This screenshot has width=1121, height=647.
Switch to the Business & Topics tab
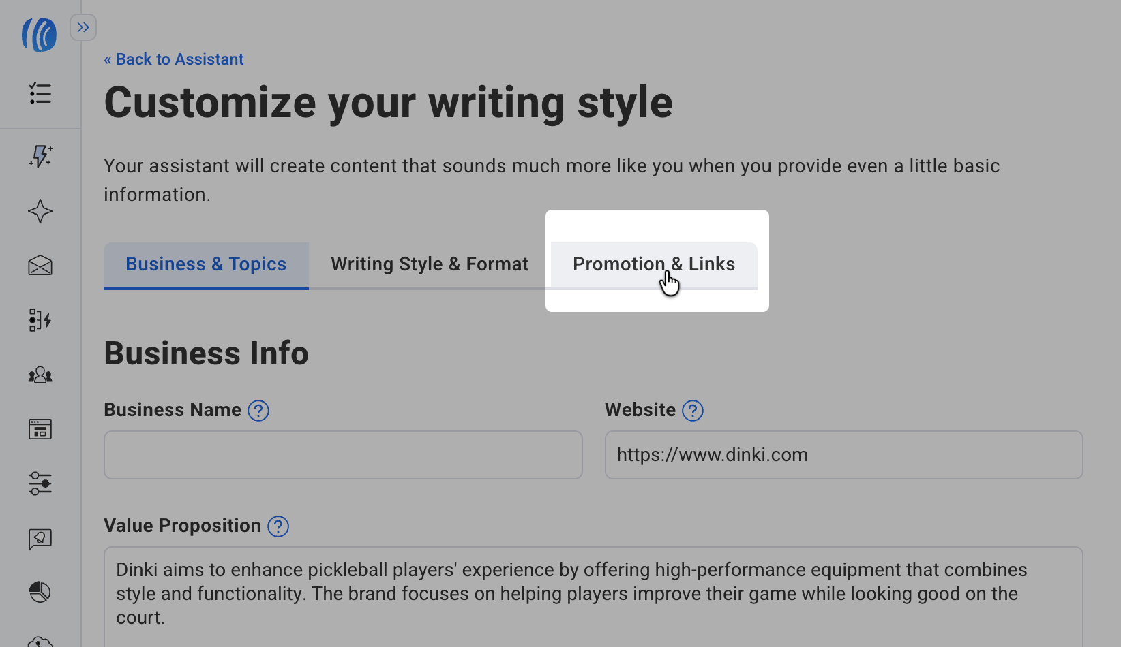(206, 264)
